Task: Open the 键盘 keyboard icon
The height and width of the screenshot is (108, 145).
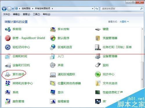Action: (98, 29)
